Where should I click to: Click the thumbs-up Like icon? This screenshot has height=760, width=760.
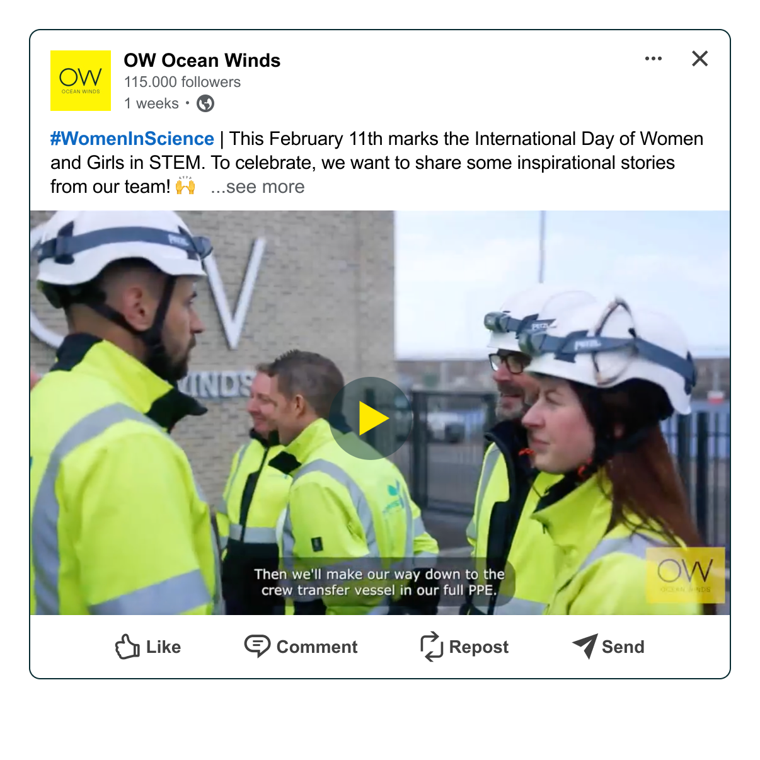[x=128, y=647]
